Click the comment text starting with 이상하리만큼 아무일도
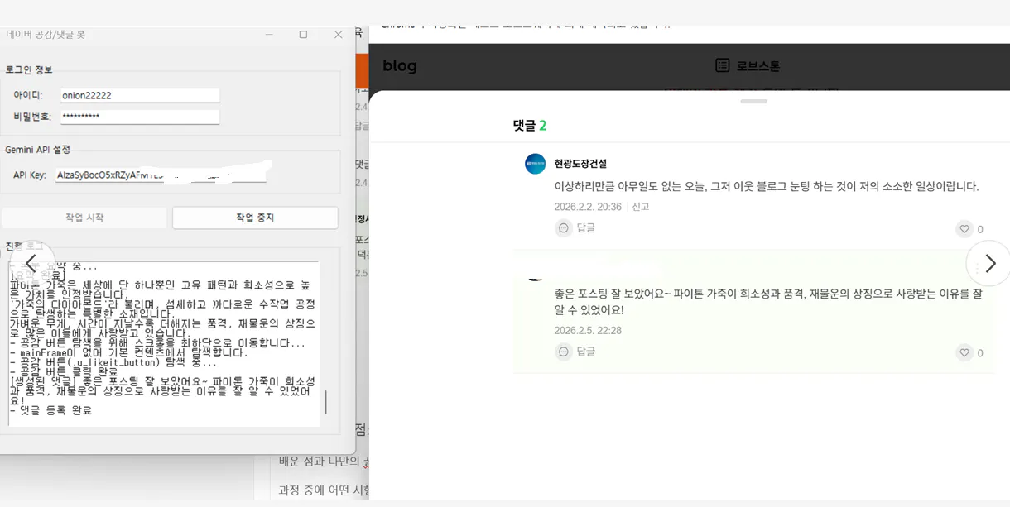 (767, 186)
